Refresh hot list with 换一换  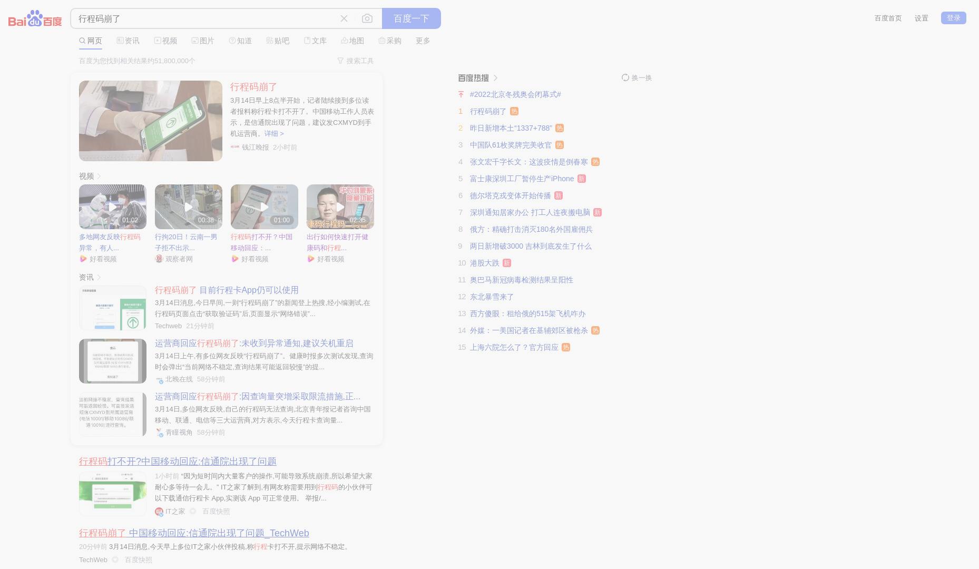pyautogui.click(x=637, y=77)
